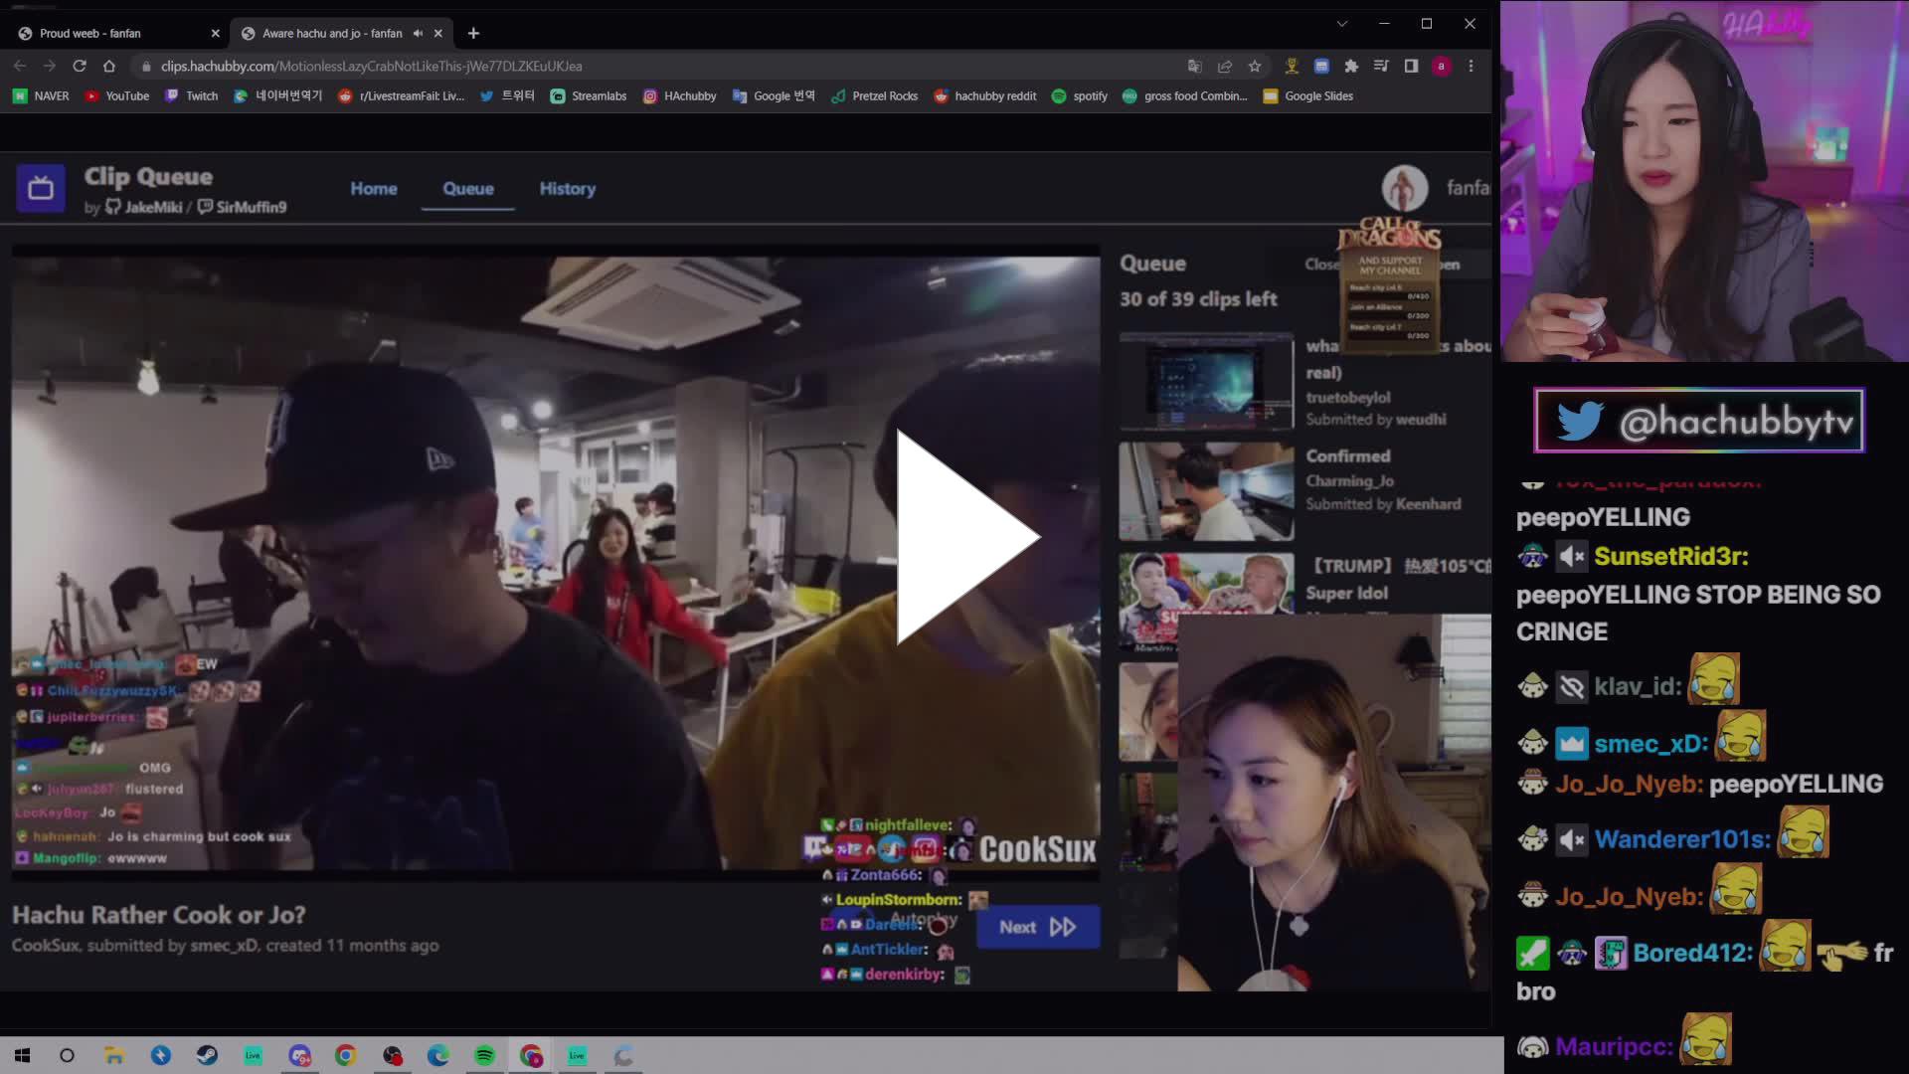Toggle the browser profile avatar menu
This screenshot has width=1909, height=1074.
(1441, 66)
